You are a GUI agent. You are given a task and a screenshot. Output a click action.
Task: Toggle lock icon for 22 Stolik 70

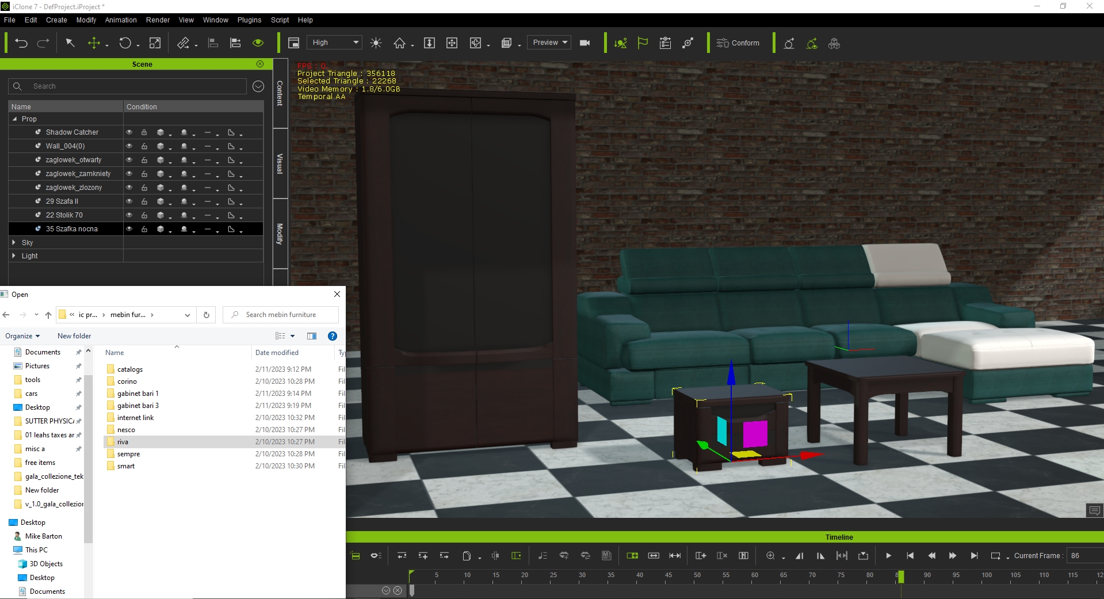pos(144,215)
